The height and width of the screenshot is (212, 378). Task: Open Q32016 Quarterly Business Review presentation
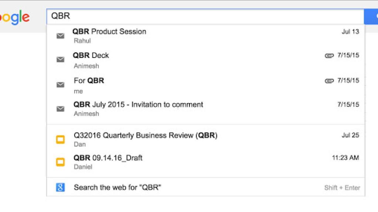point(145,135)
